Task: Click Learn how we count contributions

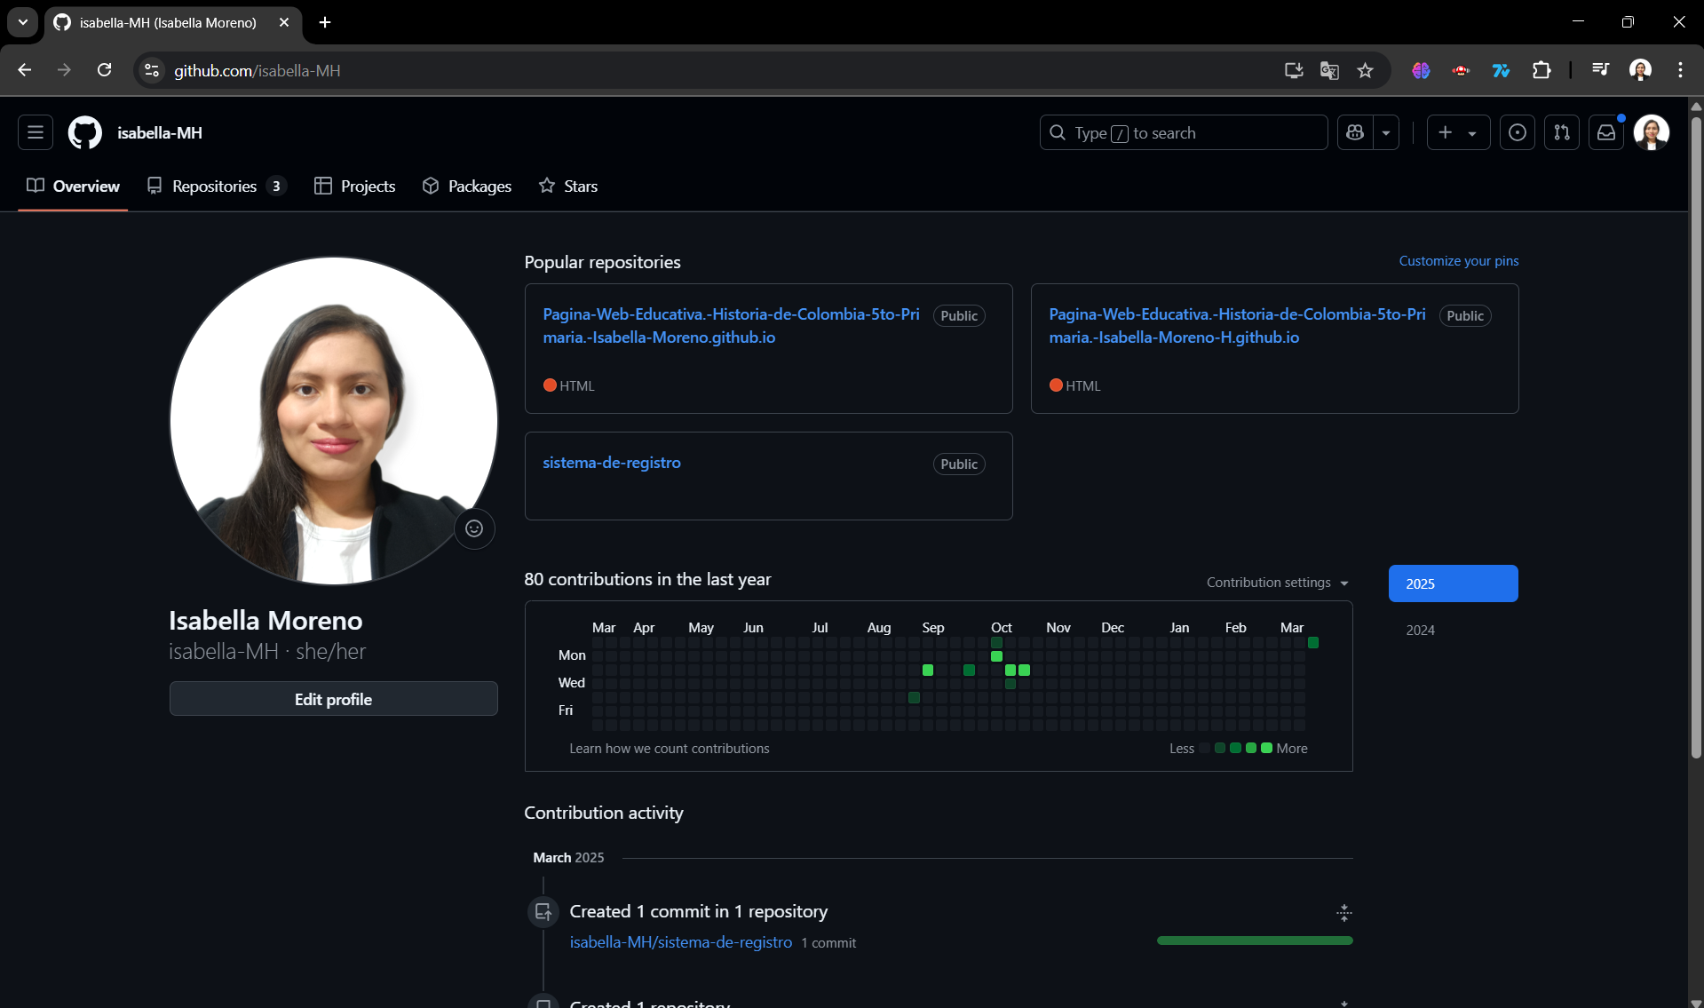Action: [x=669, y=749]
